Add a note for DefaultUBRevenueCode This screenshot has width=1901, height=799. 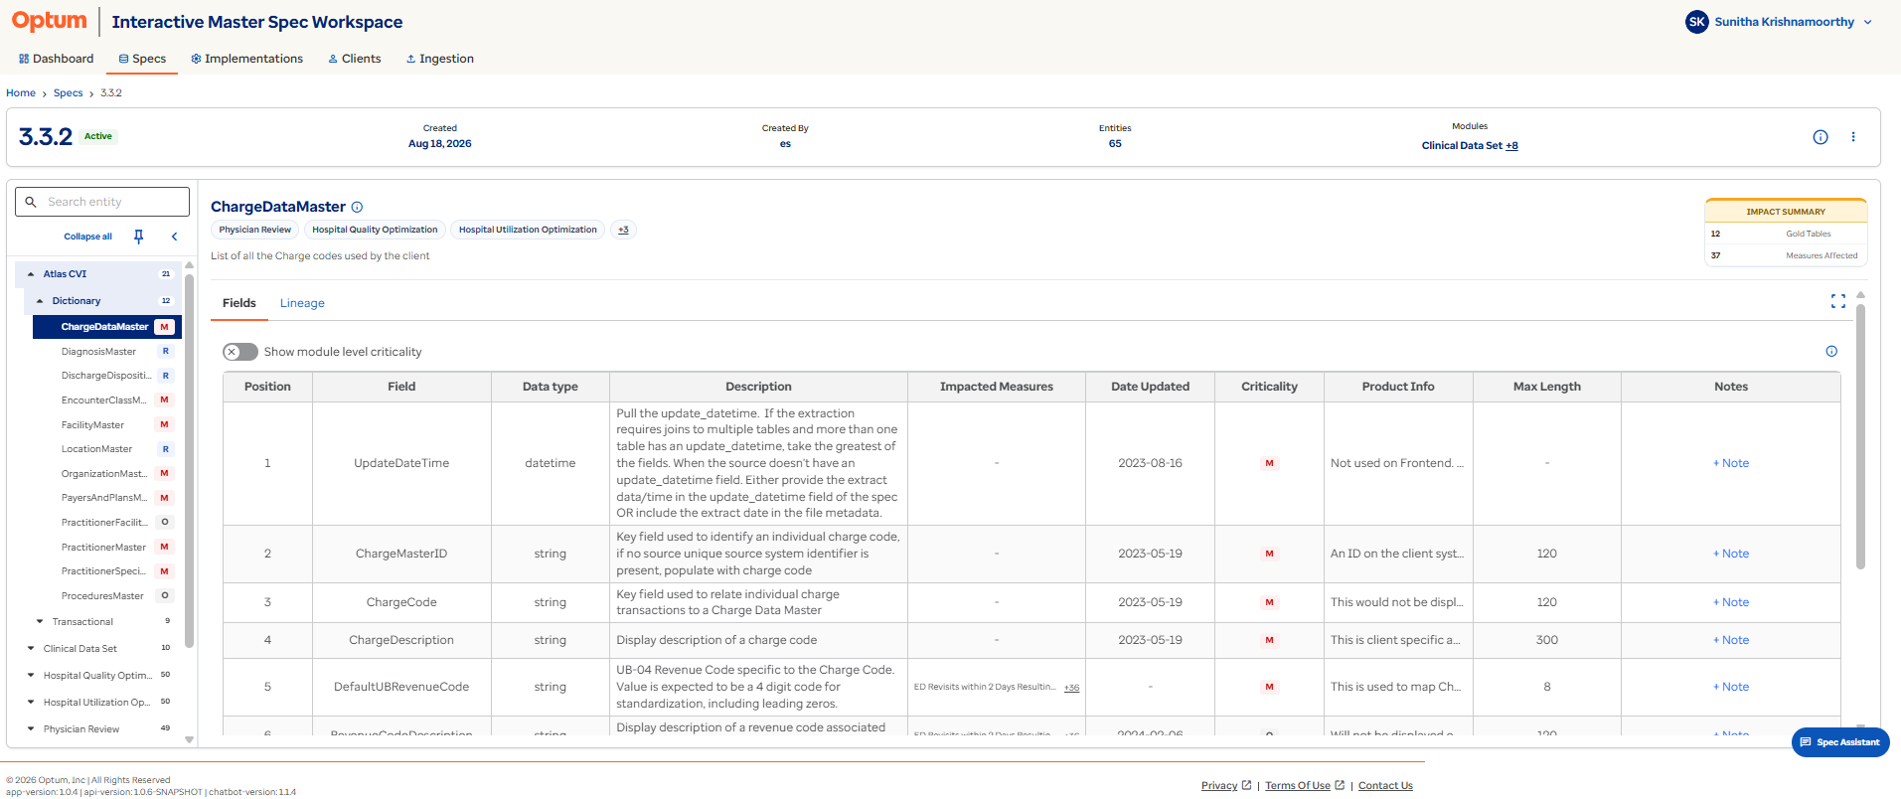1731,688
